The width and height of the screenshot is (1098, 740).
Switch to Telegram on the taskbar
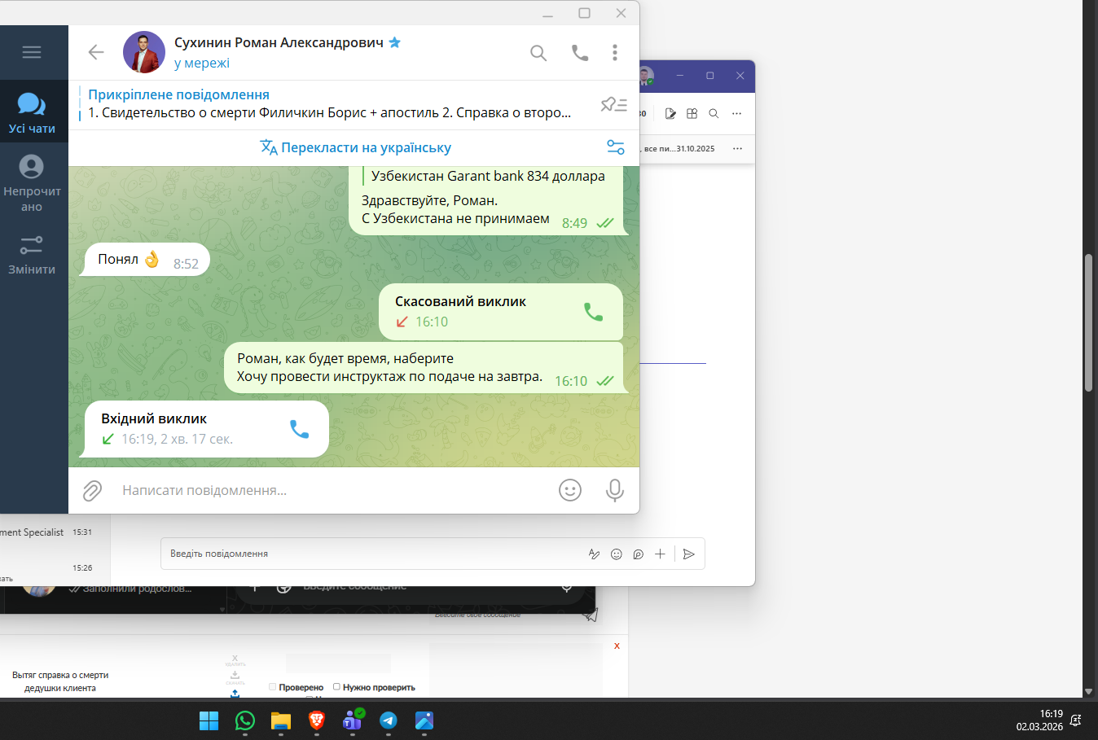click(x=389, y=720)
